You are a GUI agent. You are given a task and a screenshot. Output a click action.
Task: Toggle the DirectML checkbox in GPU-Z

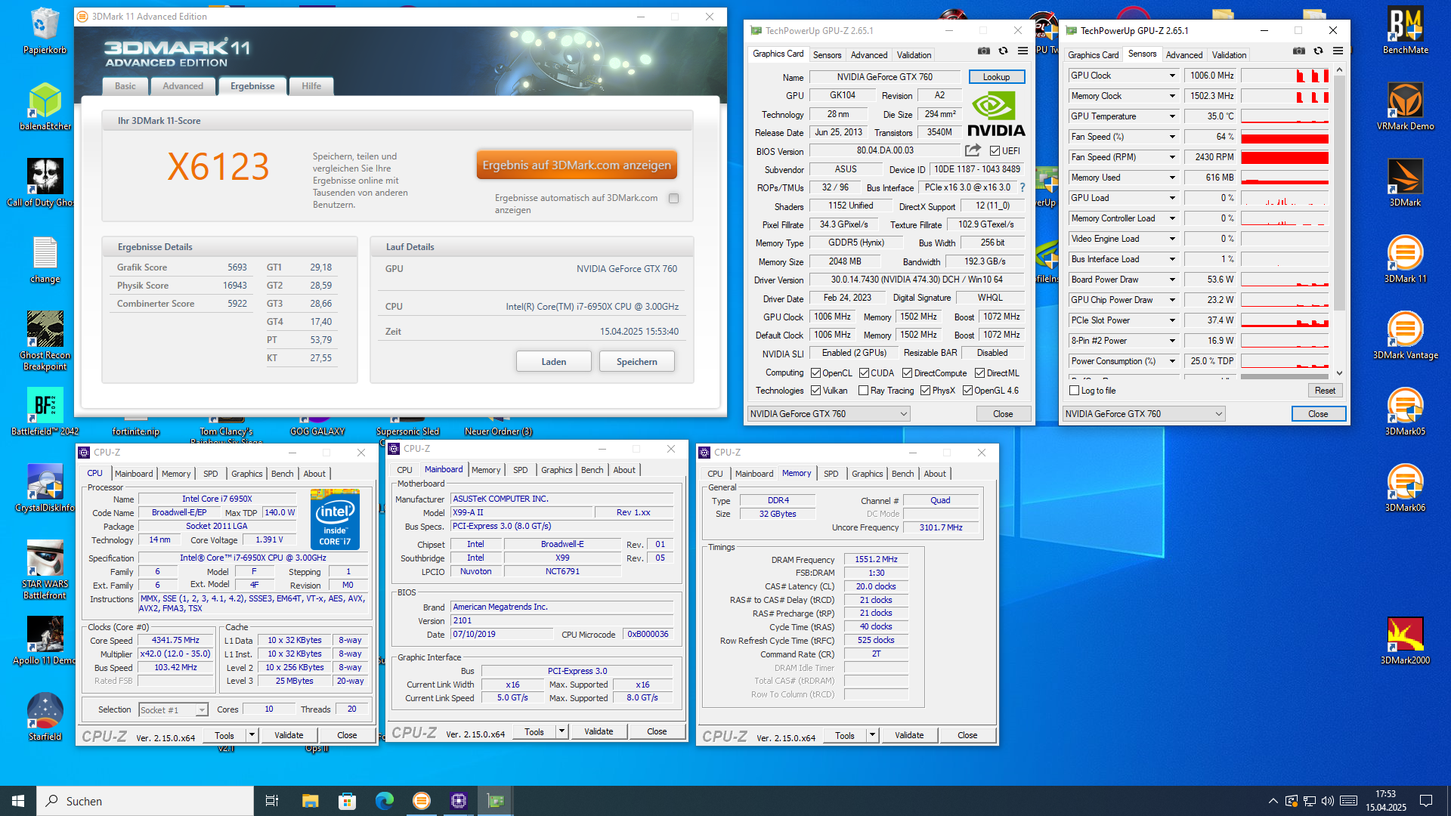[x=979, y=373]
